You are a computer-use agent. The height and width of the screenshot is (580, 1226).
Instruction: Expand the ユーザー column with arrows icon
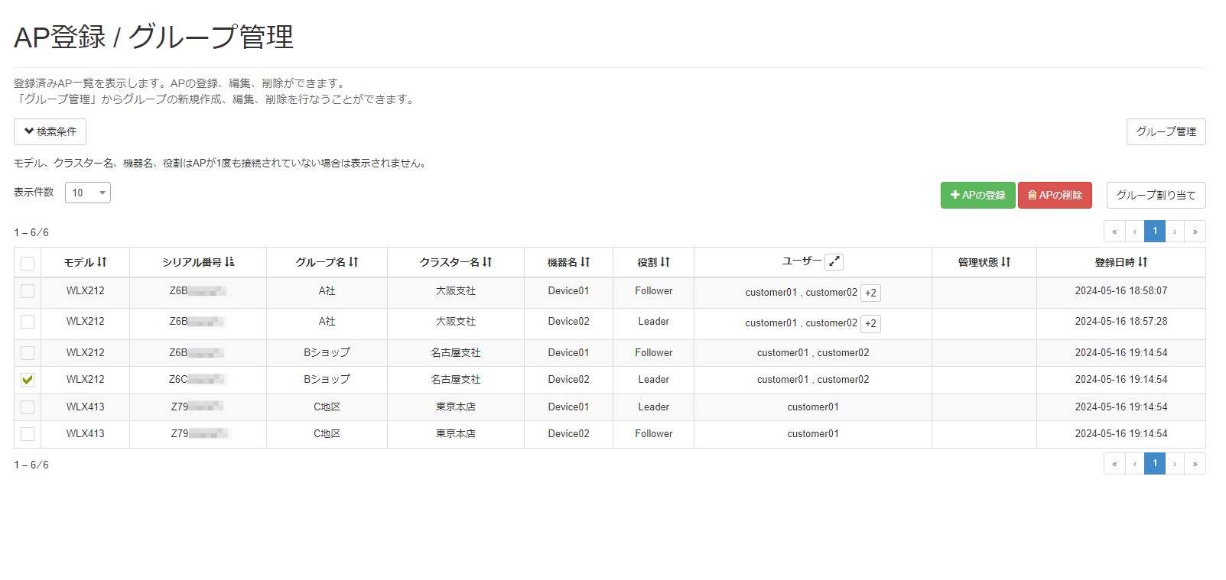click(x=834, y=262)
